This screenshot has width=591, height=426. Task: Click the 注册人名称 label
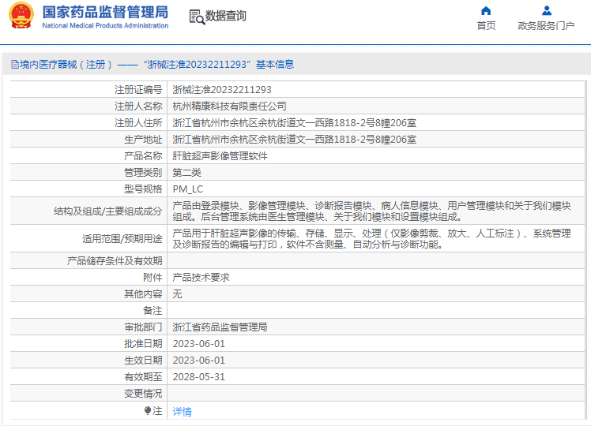pos(138,106)
